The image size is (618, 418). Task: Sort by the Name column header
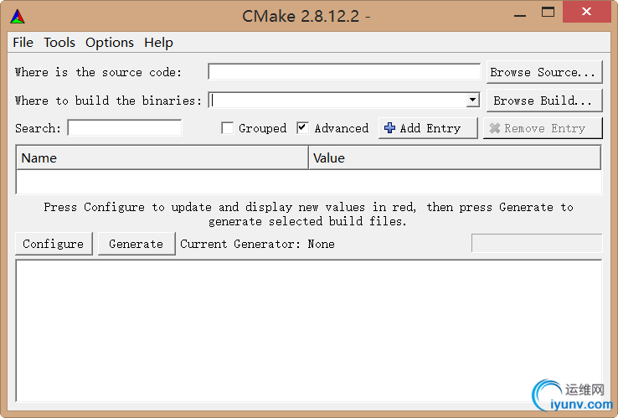(162, 157)
